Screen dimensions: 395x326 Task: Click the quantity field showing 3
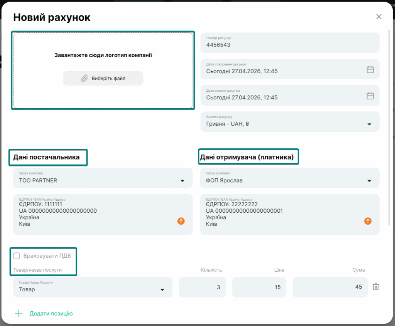[202, 287]
